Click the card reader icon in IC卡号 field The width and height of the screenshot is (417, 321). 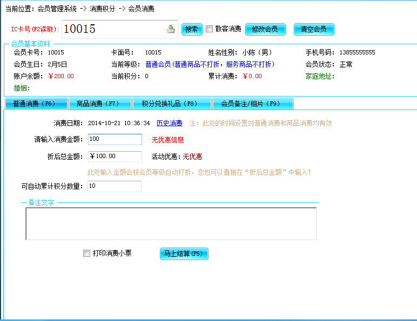tap(171, 29)
